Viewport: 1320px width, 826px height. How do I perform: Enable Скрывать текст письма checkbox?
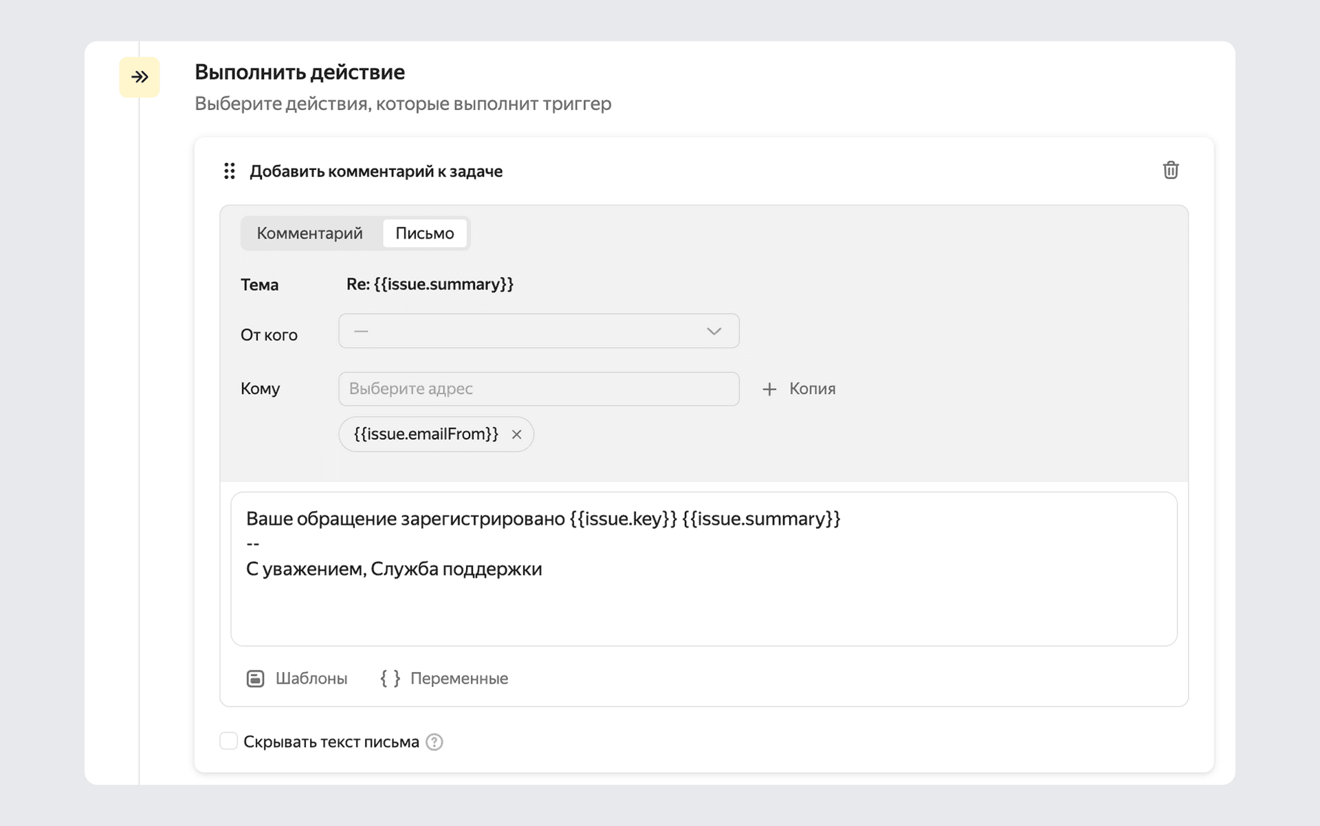[x=228, y=741]
